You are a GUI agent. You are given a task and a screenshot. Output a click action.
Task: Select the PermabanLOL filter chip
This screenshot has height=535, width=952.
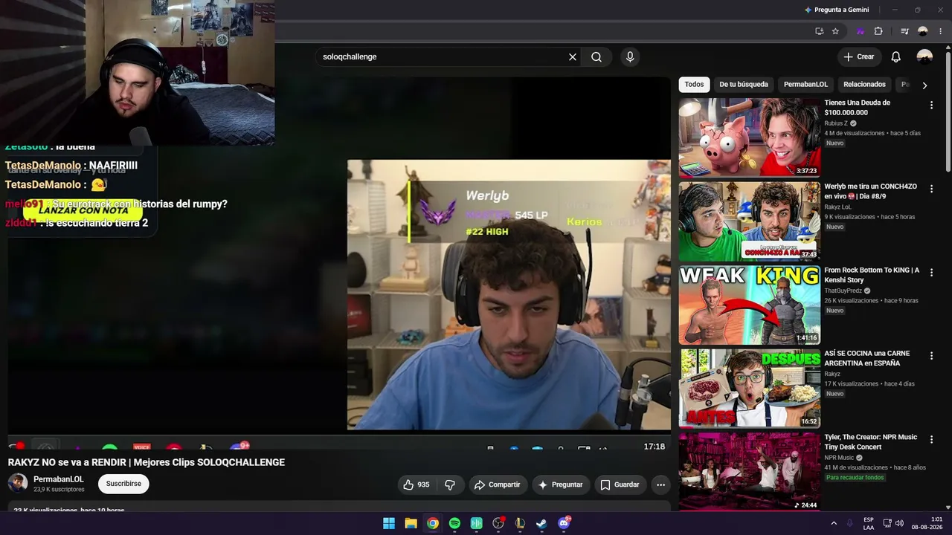point(805,85)
